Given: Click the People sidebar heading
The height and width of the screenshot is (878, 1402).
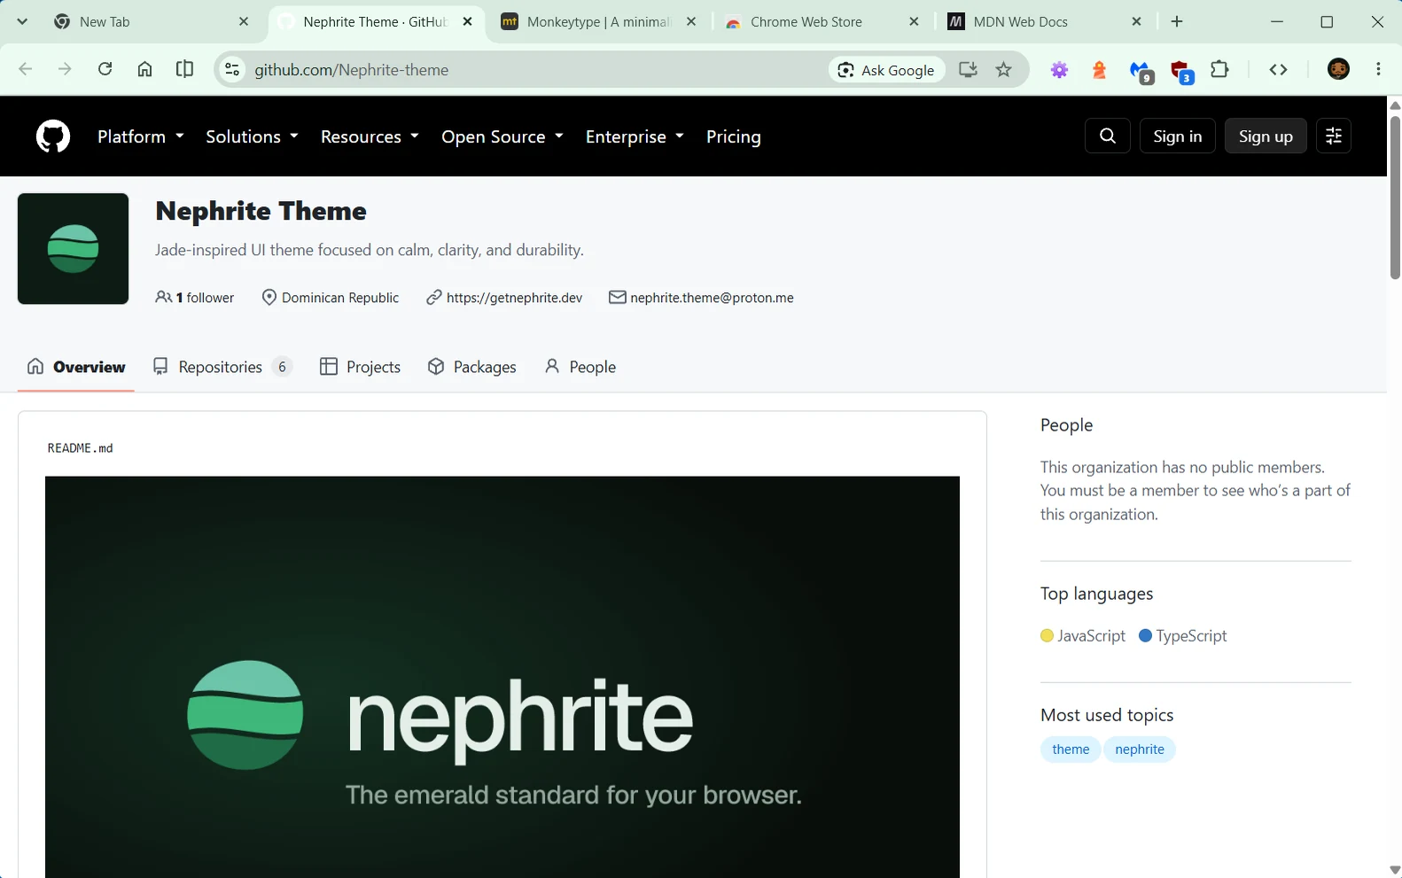Looking at the screenshot, I should (1066, 425).
